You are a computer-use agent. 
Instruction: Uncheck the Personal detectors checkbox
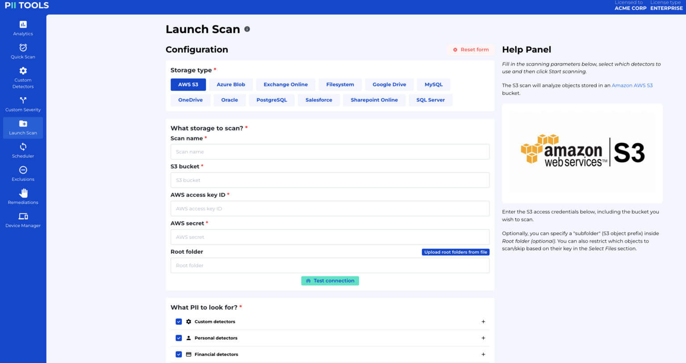click(179, 338)
